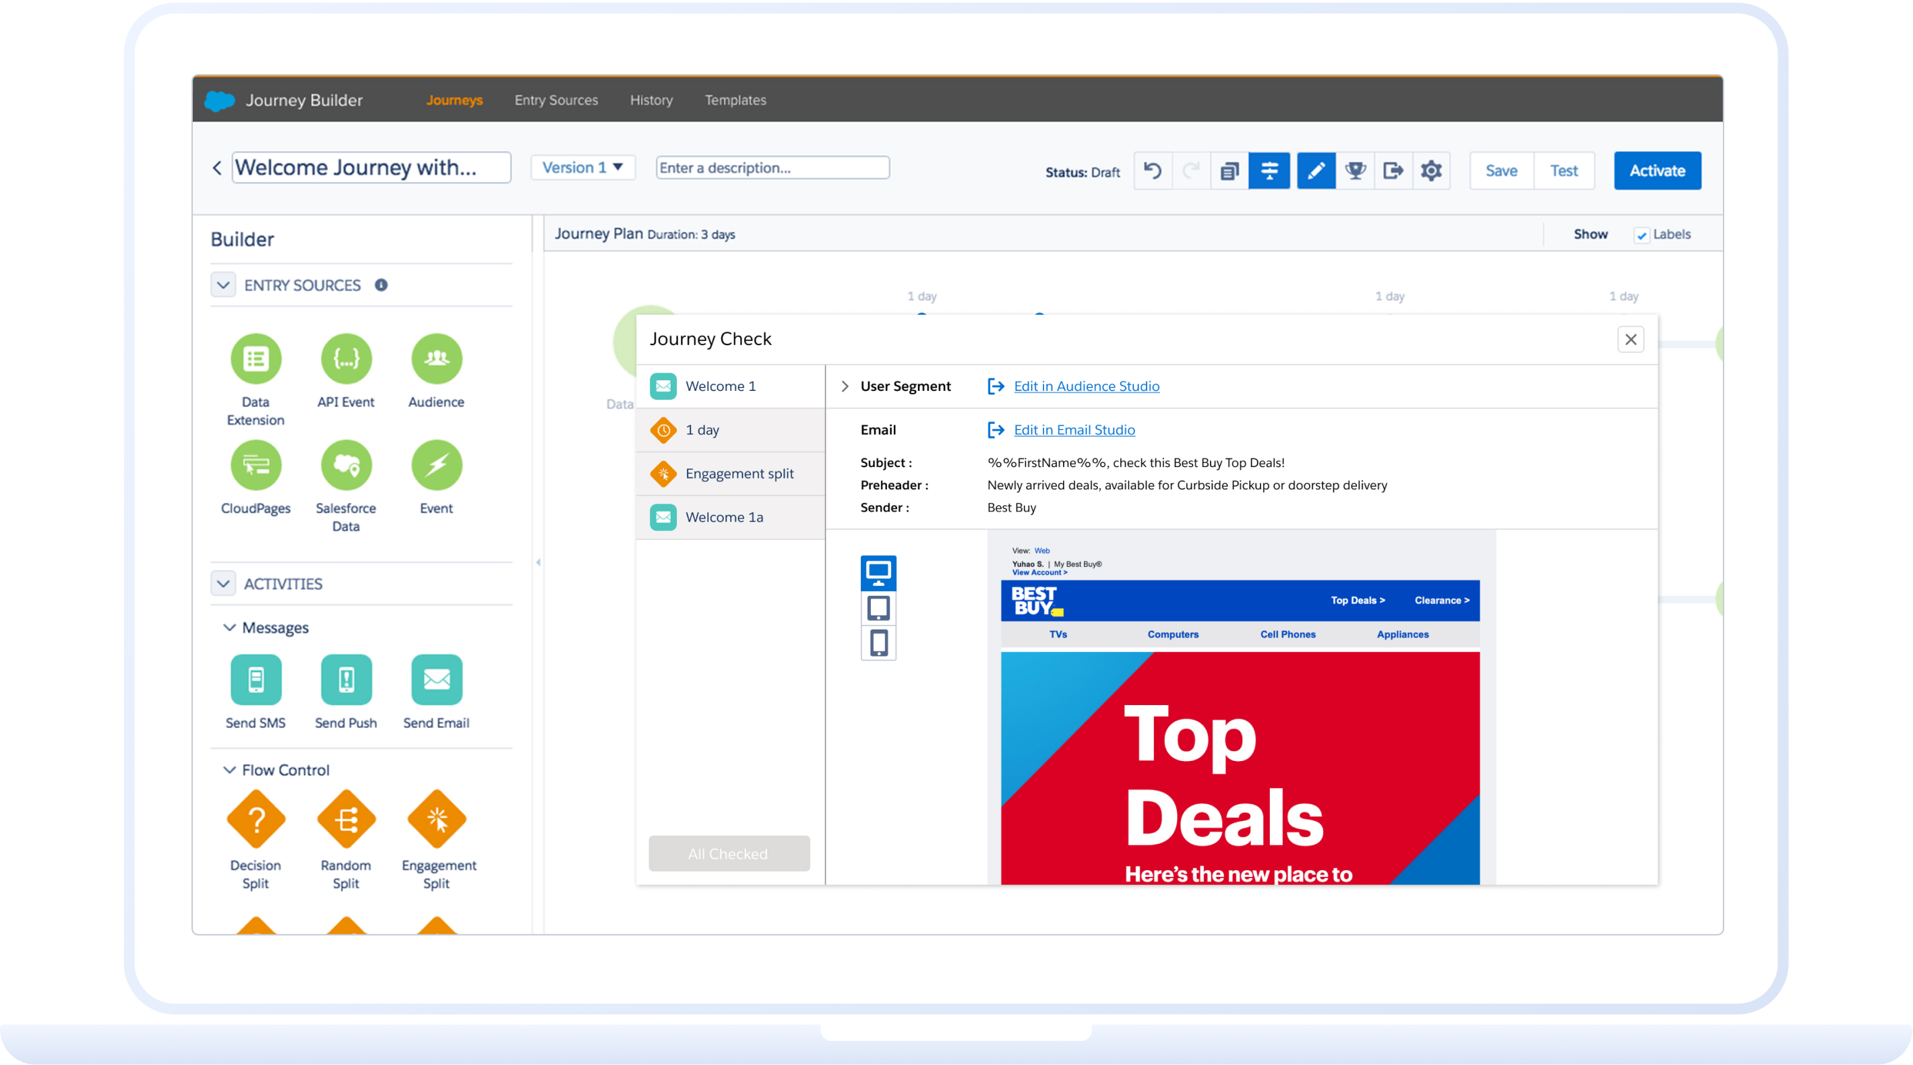Image resolution: width=1913 pixels, height=1065 pixels.
Task: Select the Decision Split flow control icon
Action: click(255, 819)
